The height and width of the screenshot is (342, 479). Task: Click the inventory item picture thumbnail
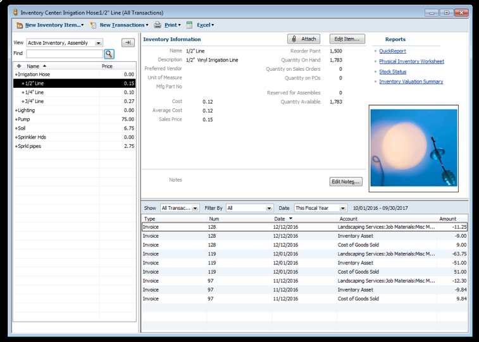414,149
